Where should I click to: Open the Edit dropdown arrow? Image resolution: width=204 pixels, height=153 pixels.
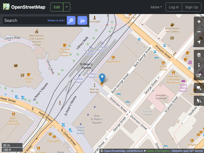66,7
